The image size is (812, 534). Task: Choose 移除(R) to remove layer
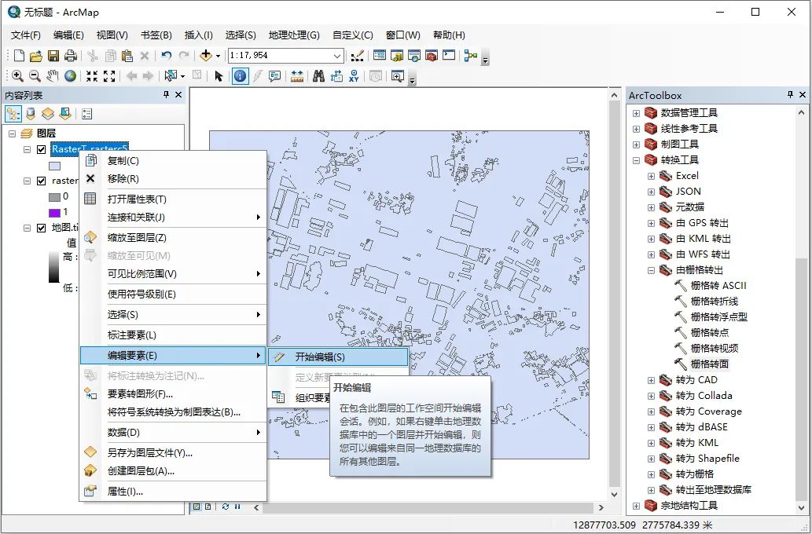173,178
